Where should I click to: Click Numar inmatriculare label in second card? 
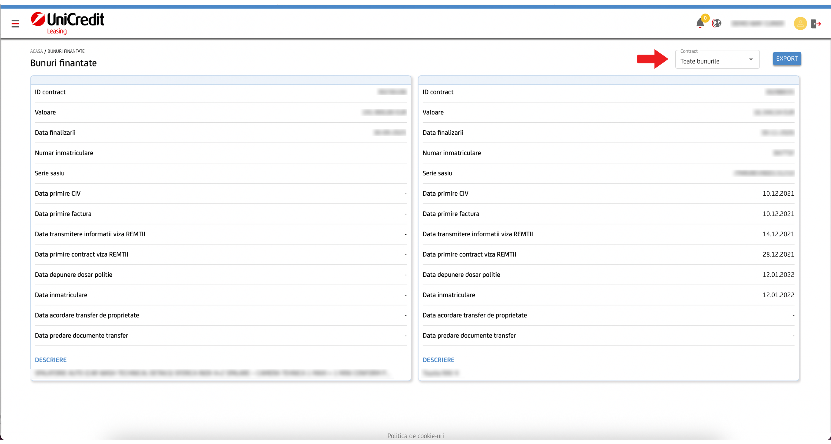[452, 153]
